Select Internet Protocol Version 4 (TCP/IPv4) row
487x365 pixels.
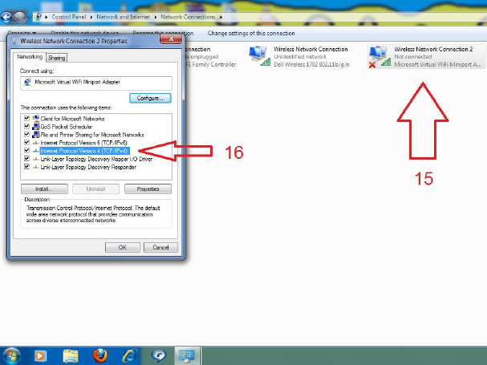[84, 151]
